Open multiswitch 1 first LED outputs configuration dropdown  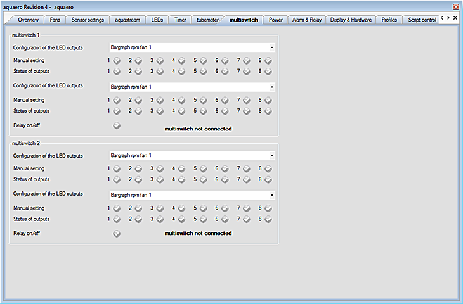tap(271, 47)
